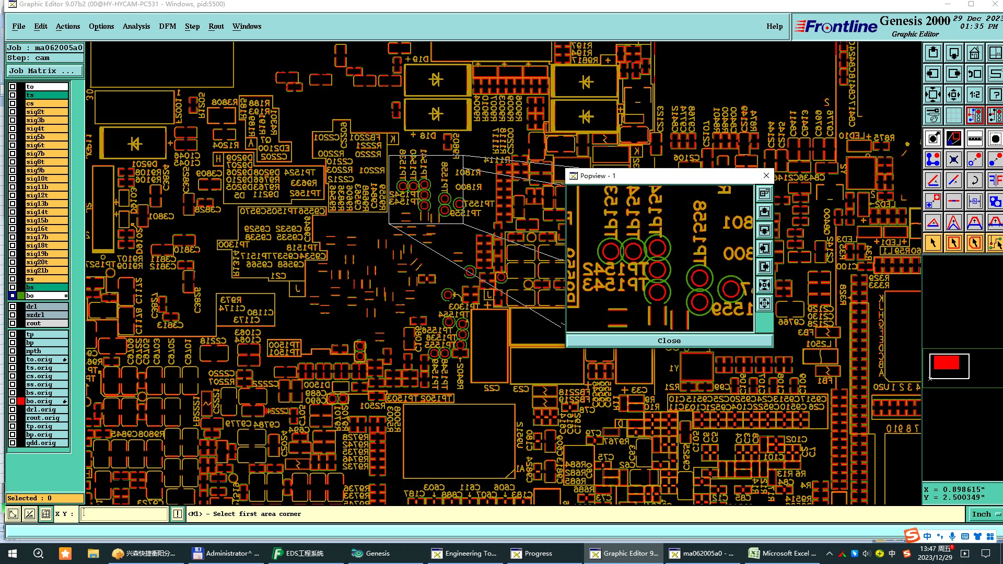Screen dimensions: 1003x564
Task: Open the Analysis menu
Action: coord(136,26)
